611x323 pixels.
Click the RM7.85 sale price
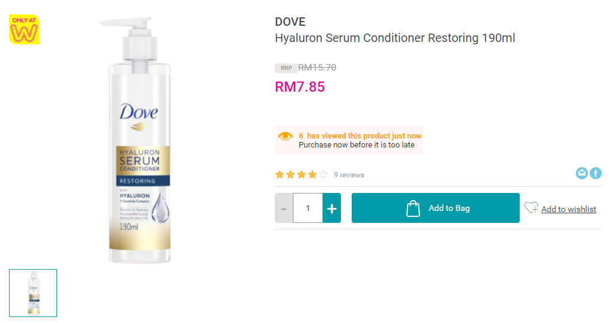point(299,87)
